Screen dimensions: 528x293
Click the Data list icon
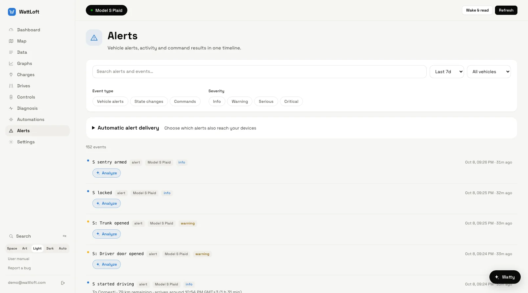click(11, 52)
